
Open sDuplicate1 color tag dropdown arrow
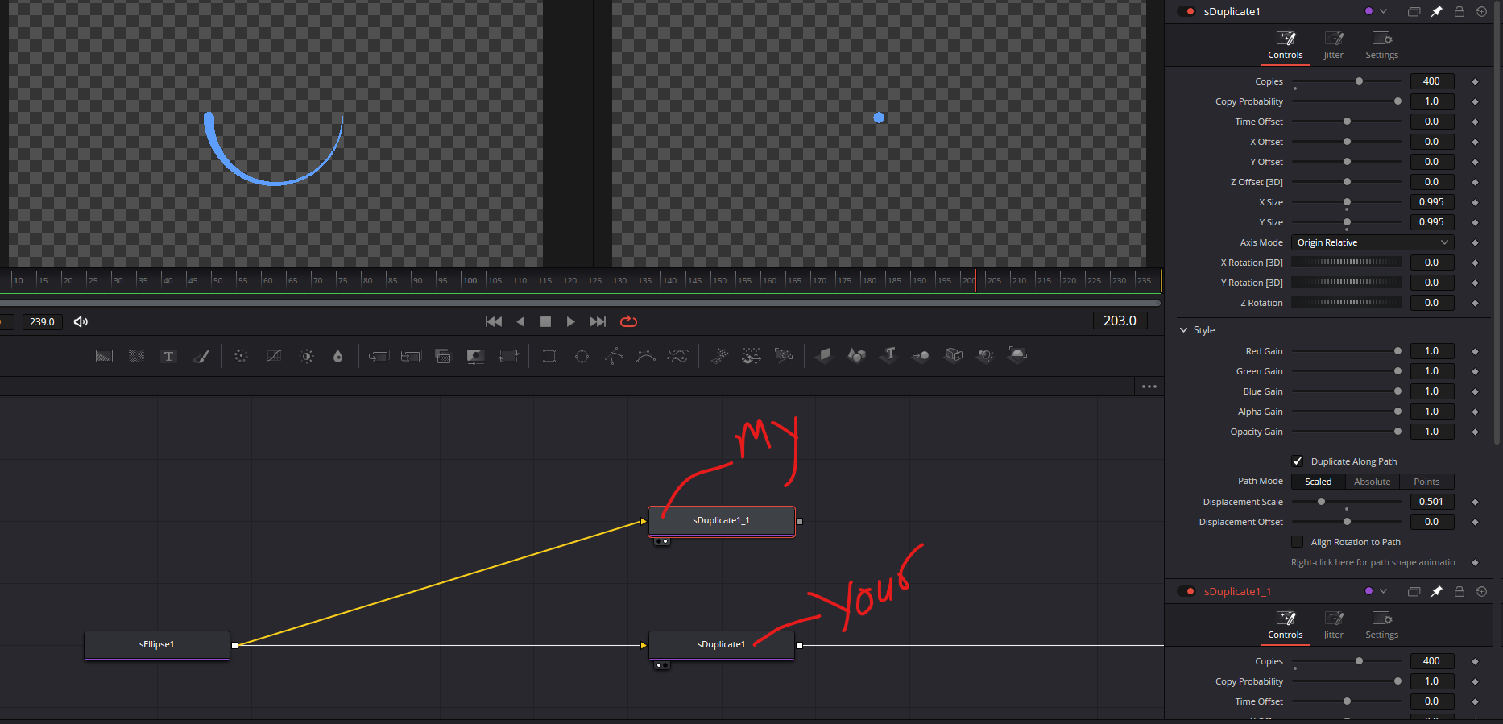pos(1383,12)
